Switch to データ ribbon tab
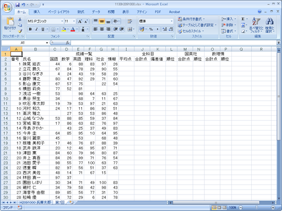 click(x=96, y=12)
